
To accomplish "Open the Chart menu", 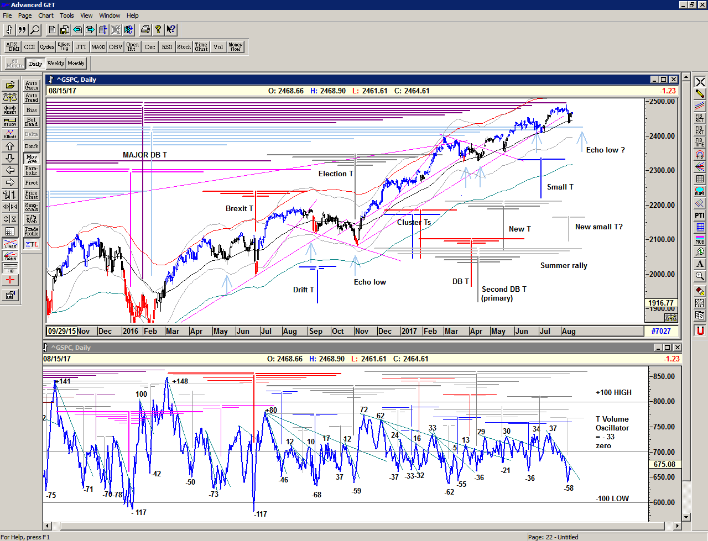I will (46, 15).
